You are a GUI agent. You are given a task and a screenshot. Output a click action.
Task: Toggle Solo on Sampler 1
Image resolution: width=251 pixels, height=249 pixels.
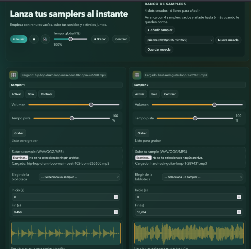click(x=31, y=94)
